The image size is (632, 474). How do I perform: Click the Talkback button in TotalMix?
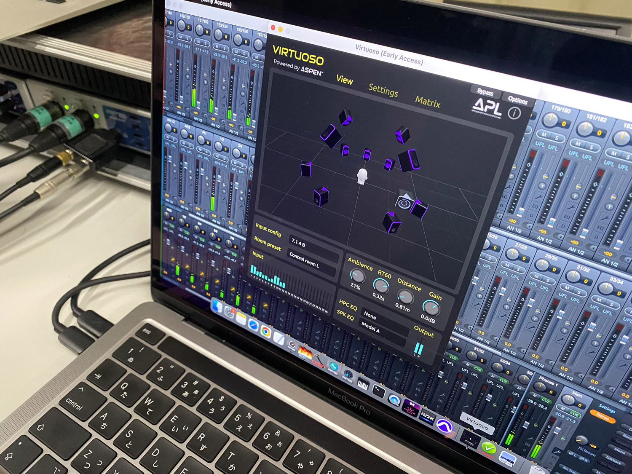coord(613,461)
